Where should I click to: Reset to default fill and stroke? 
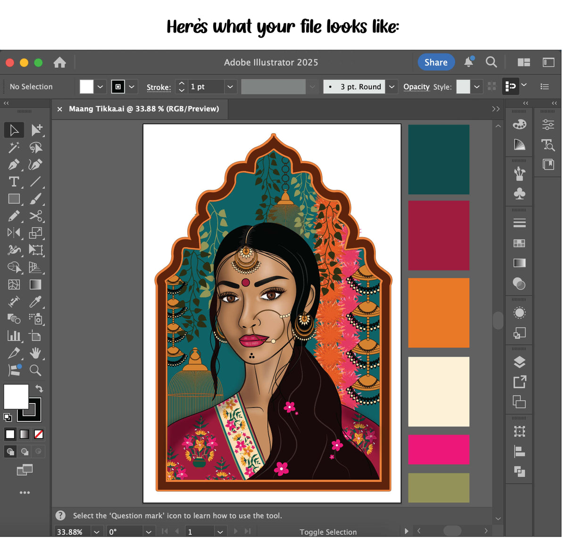pyautogui.click(x=8, y=417)
